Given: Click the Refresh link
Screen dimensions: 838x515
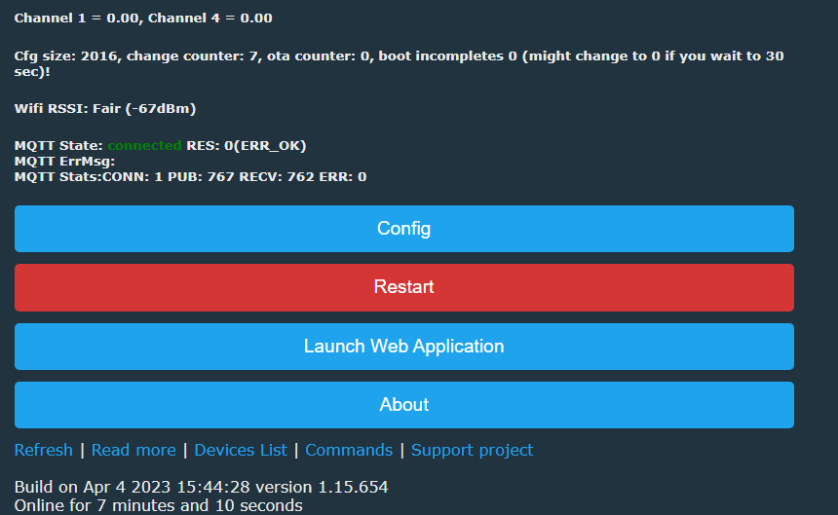Looking at the screenshot, I should coord(43,450).
